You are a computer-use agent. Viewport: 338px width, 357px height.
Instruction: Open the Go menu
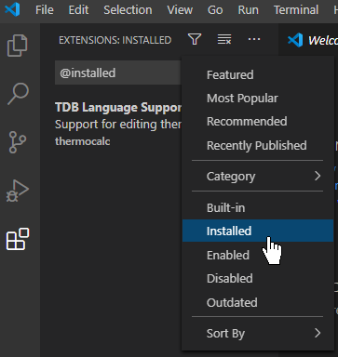[215, 10]
